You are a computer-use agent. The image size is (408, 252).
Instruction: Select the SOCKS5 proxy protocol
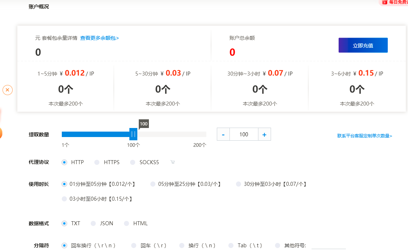coord(132,162)
